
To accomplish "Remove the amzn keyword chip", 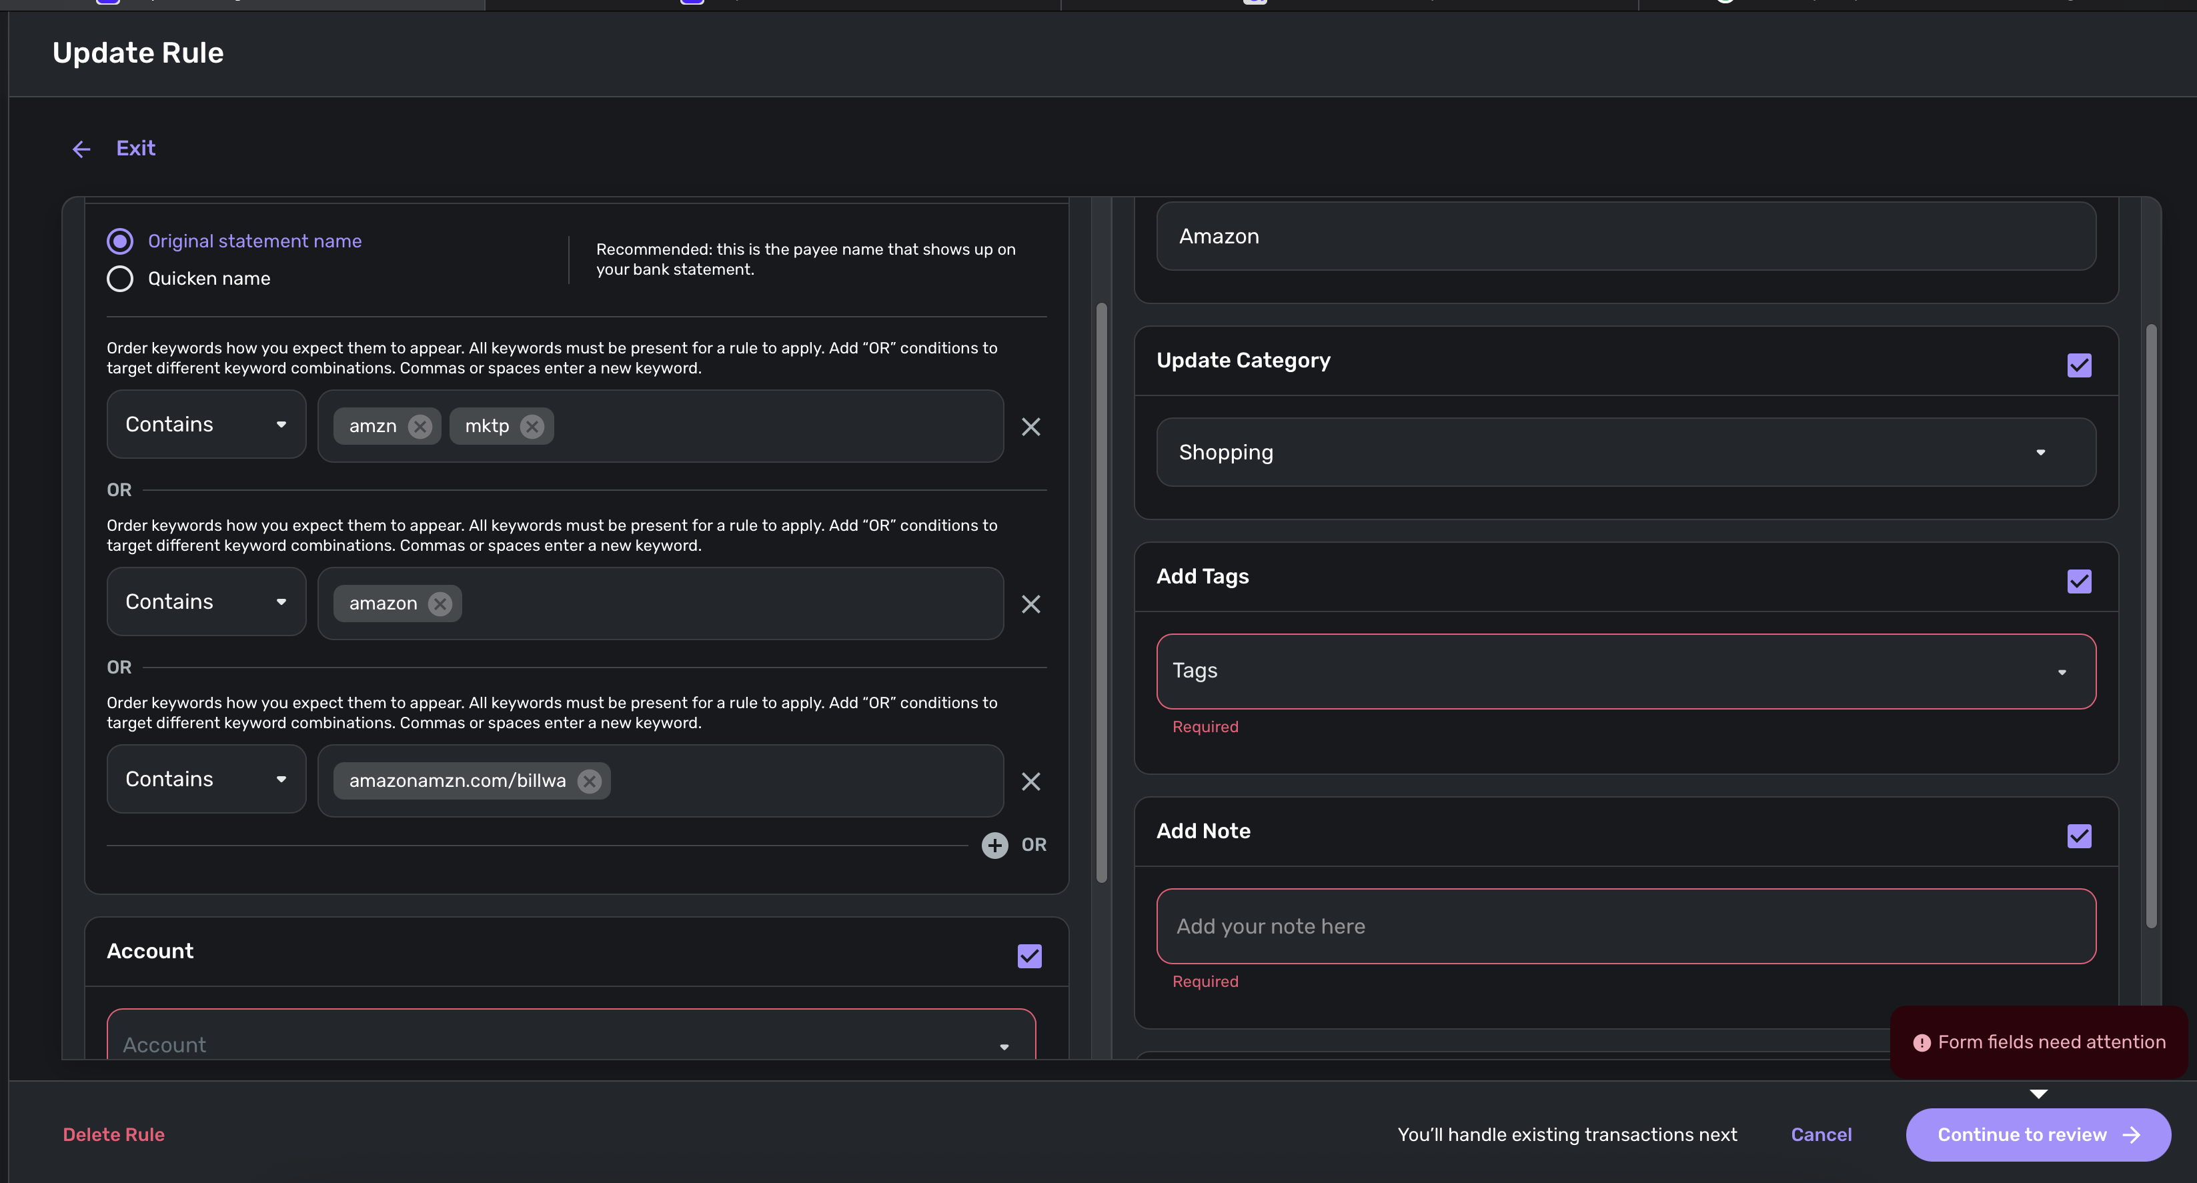I will 420,427.
